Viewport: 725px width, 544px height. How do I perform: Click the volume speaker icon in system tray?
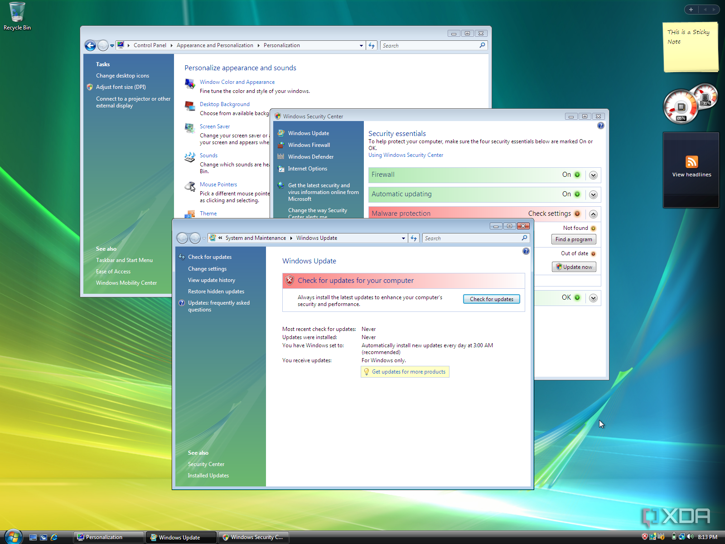point(690,537)
